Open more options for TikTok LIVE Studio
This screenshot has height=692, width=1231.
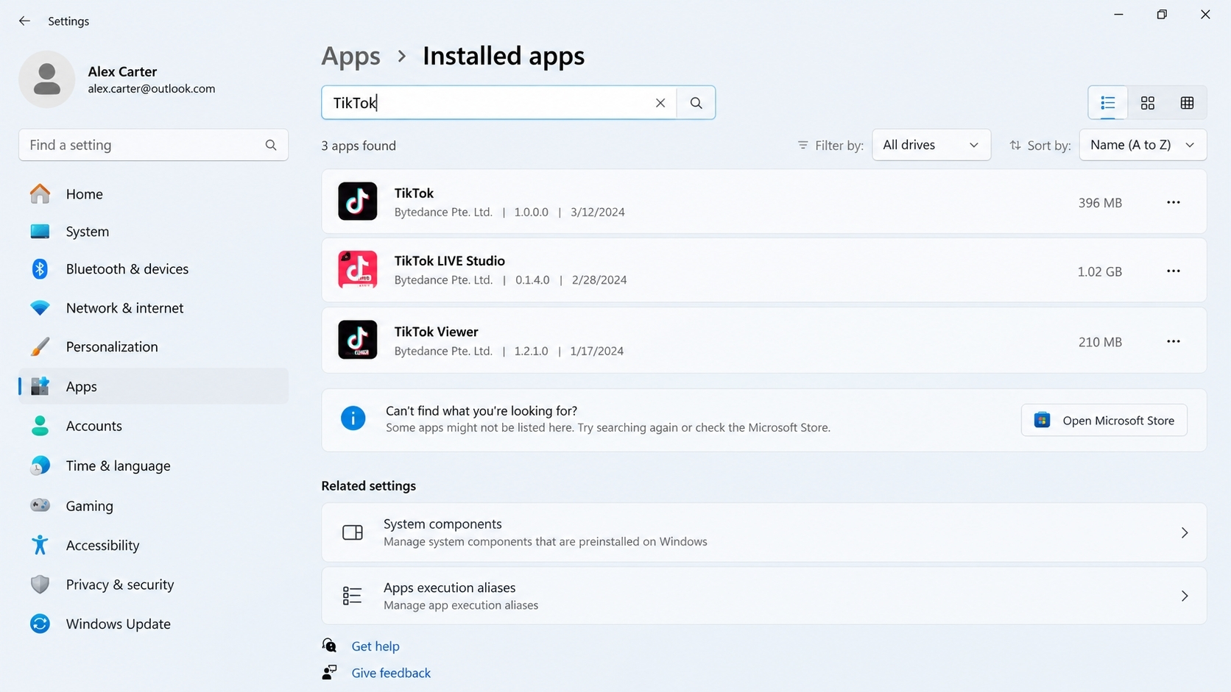pyautogui.click(x=1174, y=271)
